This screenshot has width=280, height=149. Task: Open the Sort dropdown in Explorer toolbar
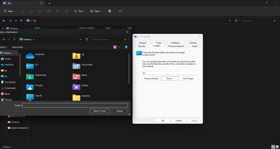tap(80, 11)
